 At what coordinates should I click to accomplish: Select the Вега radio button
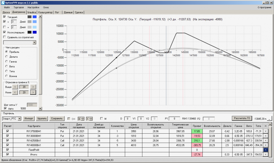pos(7,66)
